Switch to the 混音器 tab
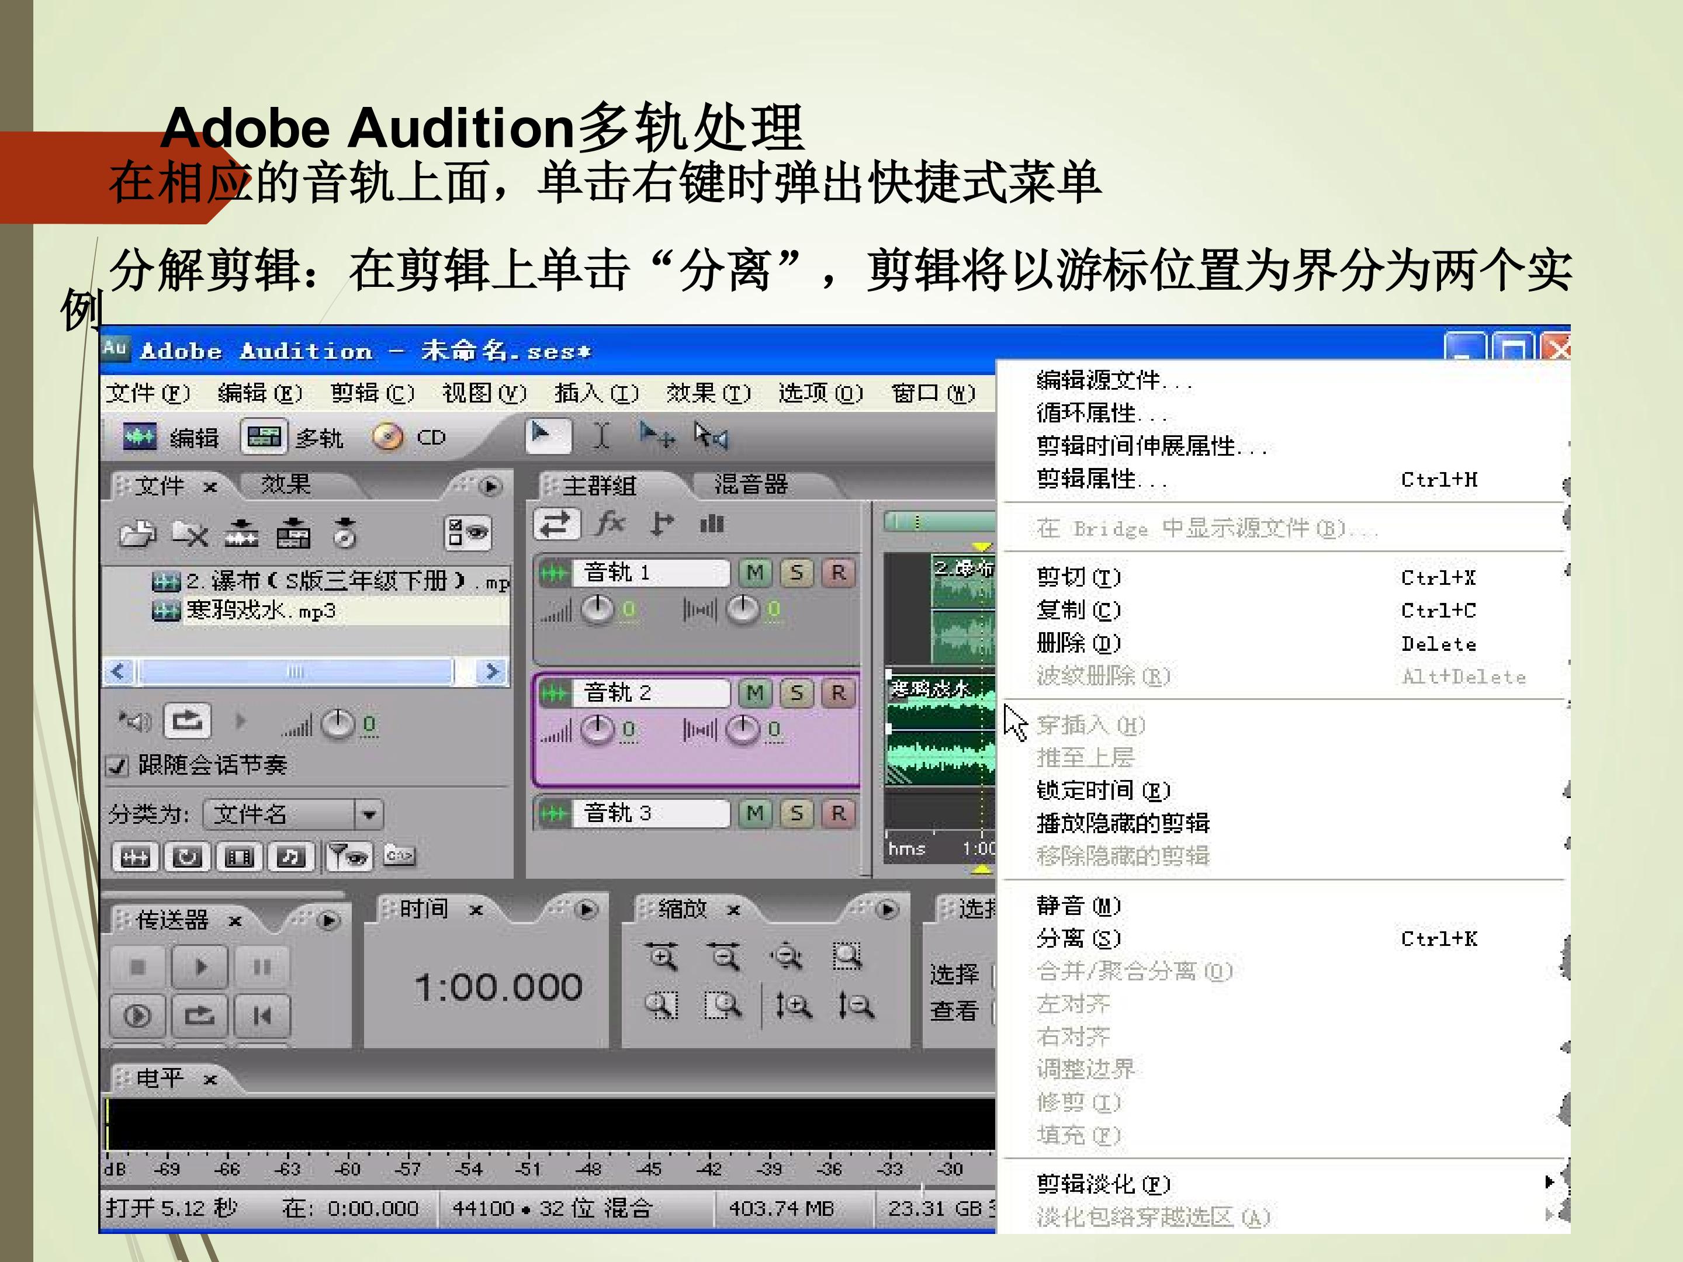Screen dimensions: 1683x1262 click(x=750, y=484)
